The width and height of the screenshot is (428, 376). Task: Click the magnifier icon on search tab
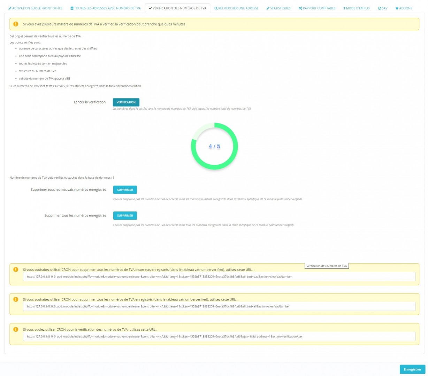point(216,8)
